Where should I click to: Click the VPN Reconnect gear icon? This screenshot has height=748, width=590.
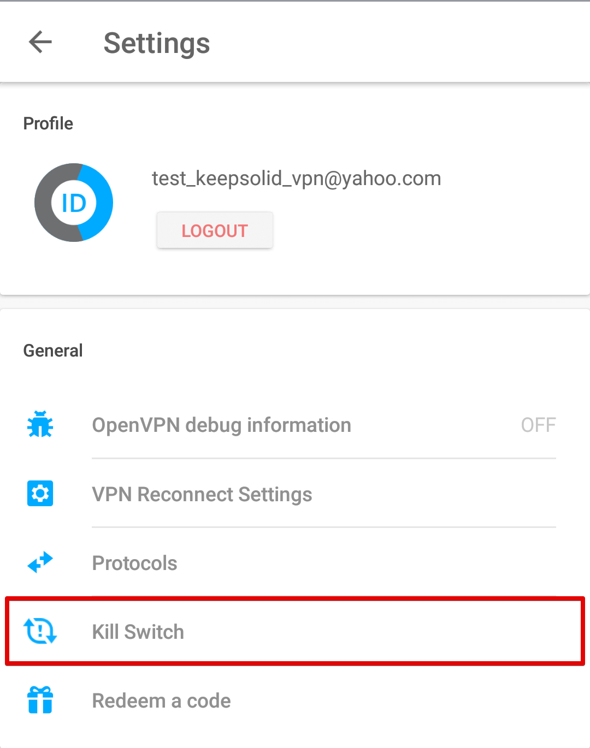point(40,494)
